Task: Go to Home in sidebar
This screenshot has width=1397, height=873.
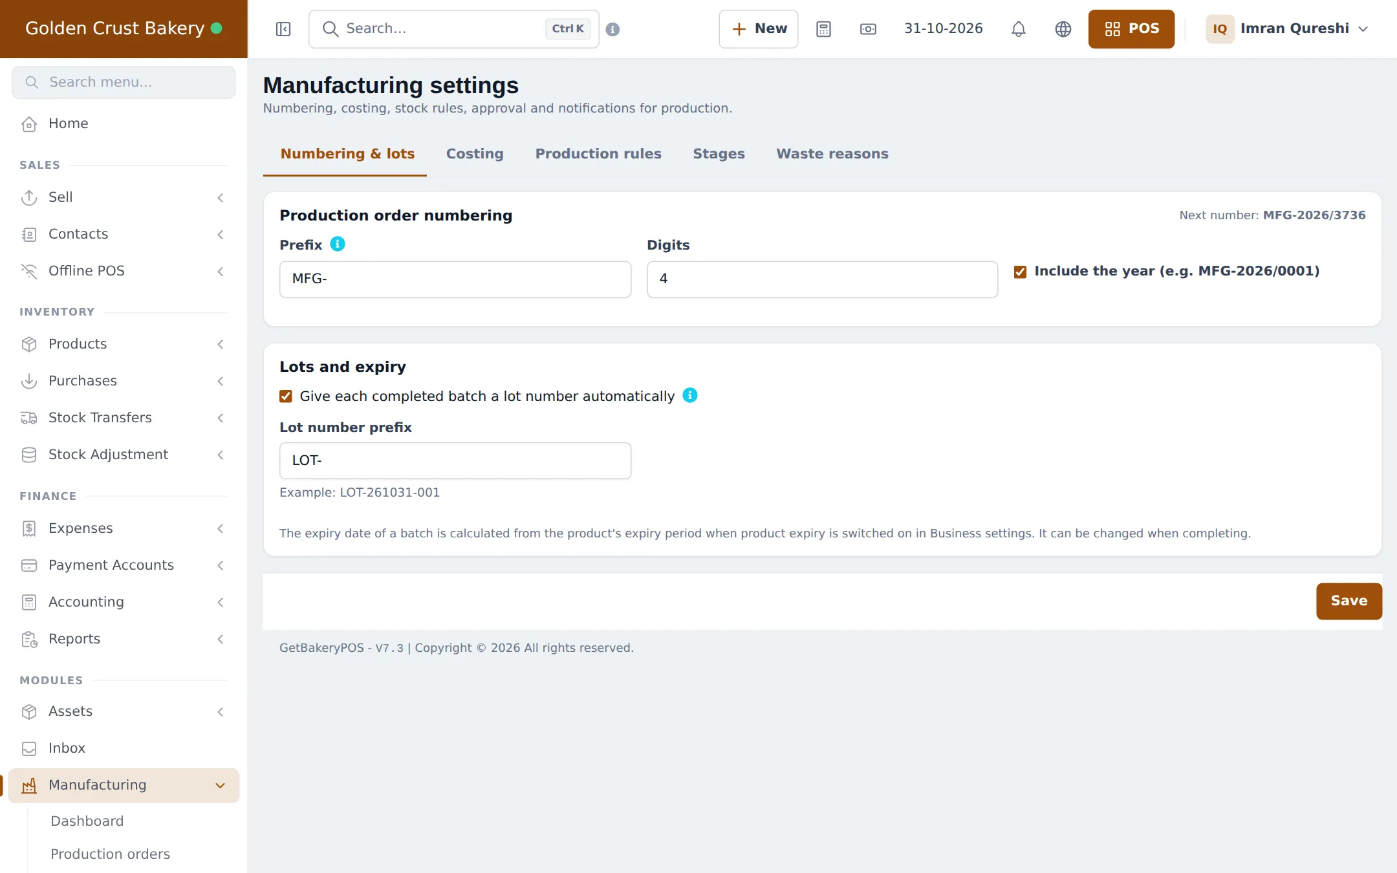Action: point(124,124)
